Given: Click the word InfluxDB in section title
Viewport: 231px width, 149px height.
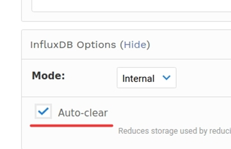Looking at the screenshot, I should [x=52, y=45].
